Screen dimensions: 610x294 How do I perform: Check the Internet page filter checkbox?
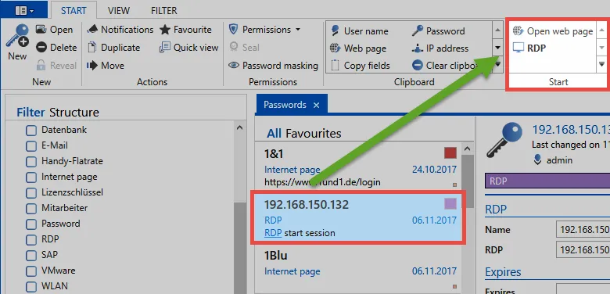tap(31, 177)
